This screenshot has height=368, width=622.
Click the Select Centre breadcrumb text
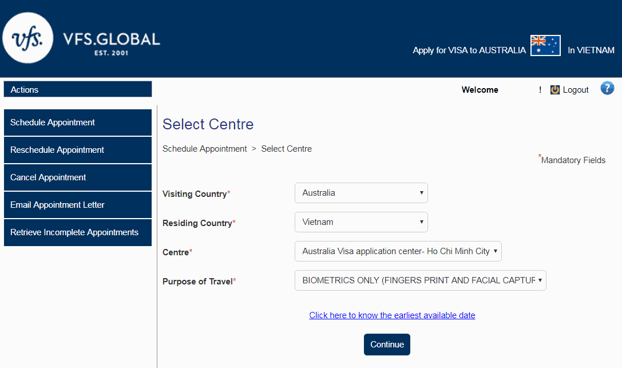click(287, 149)
